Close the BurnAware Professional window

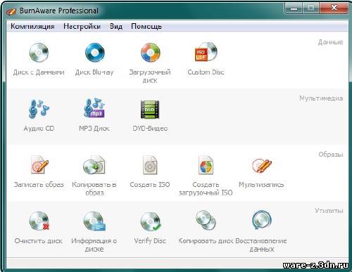[334, 8]
